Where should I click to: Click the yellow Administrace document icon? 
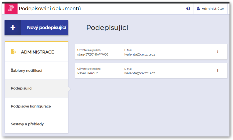click(13, 52)
